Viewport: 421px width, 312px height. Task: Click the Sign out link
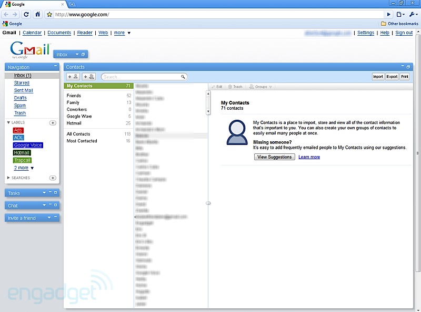click(x=404, y=33)
